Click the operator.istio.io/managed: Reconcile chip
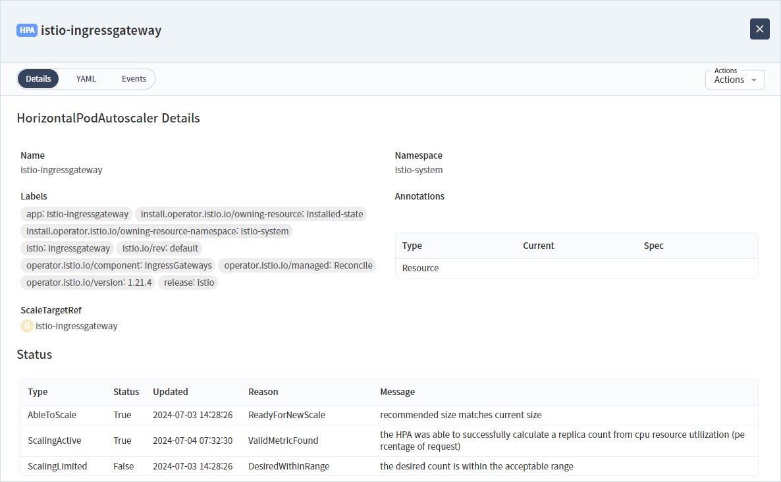This screenshot has height=482, width=781. click(x=298, y=265)
